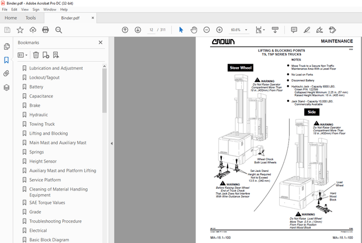Switch to the Tools tab
This screenshot has width=362, height=243.
click(30, 17)
